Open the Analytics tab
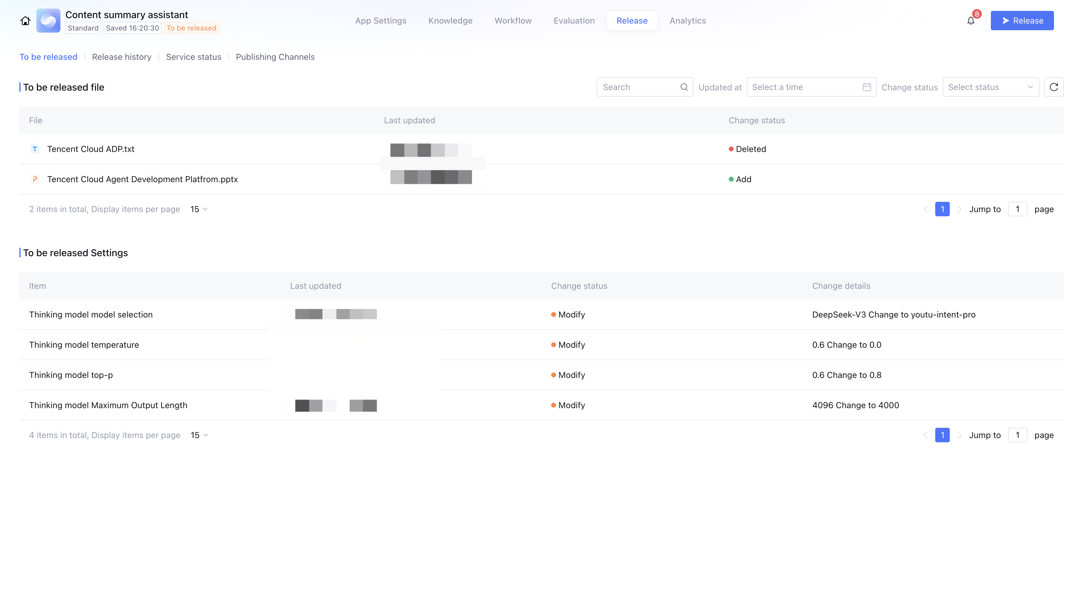The image size is (1083, 603). [687, 21]
